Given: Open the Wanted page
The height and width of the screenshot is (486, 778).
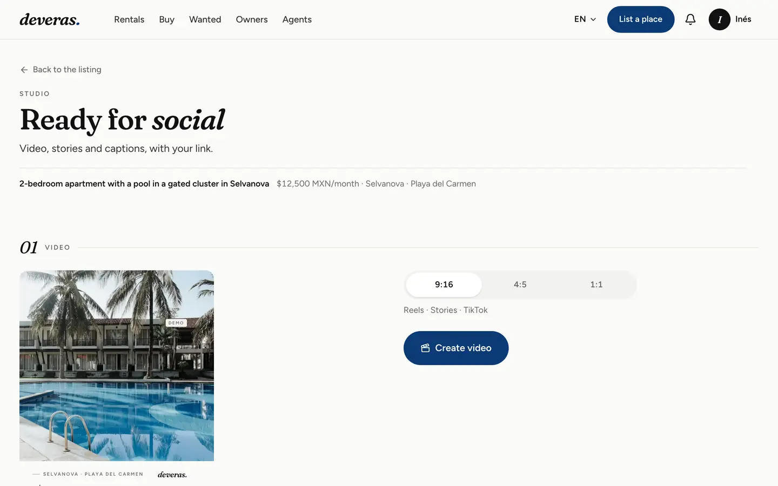Looking at the screenshot, I should [205, 19].
